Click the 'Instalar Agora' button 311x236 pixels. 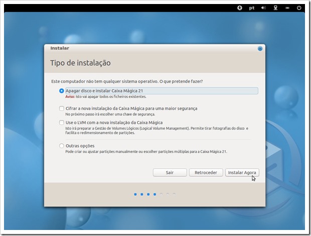[x=242, y=173]
